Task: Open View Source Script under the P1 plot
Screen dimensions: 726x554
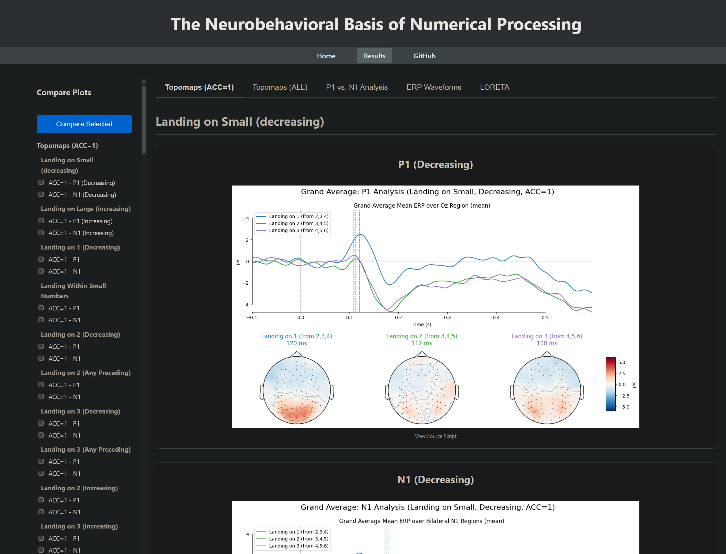Action: point(435,436)
